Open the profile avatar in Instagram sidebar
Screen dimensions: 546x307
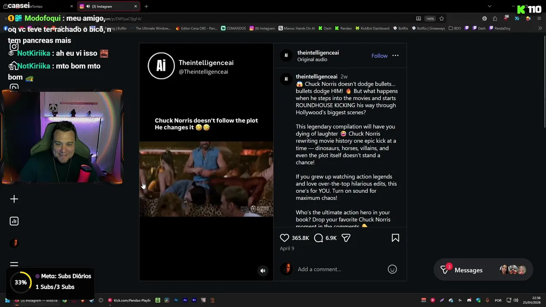[x=14, y=243]
